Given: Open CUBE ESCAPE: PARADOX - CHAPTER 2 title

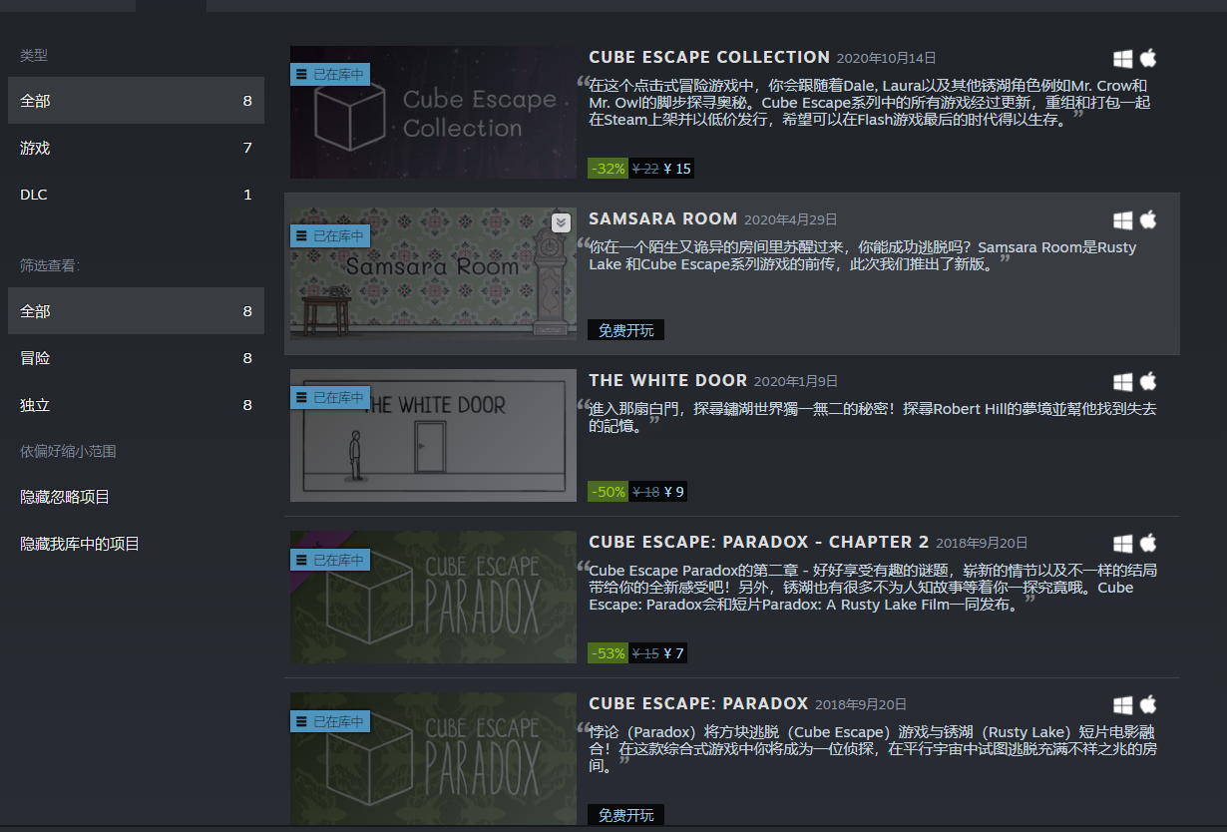Looking at the screenshot, I should 759,542.
